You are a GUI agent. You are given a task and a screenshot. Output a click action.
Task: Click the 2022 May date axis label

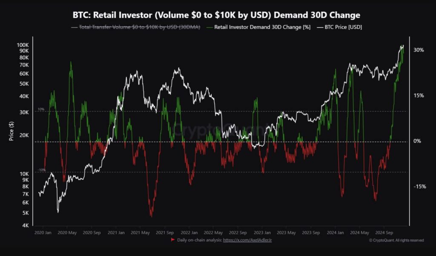click(213, 233)
